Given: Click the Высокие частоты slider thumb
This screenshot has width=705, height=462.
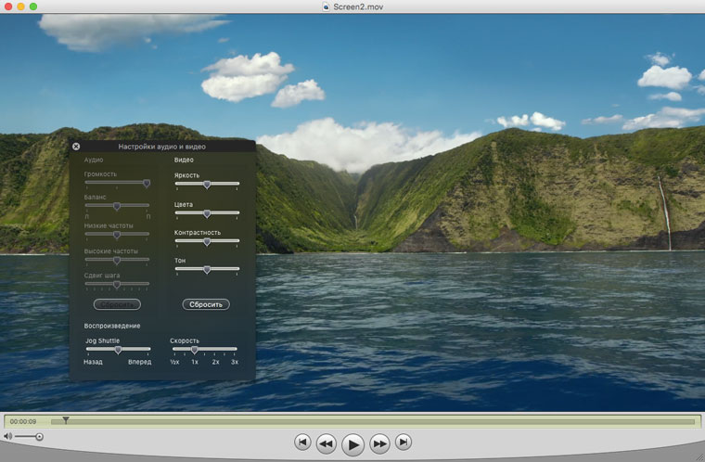Looking at the screenshot, I should click(117, 260).
